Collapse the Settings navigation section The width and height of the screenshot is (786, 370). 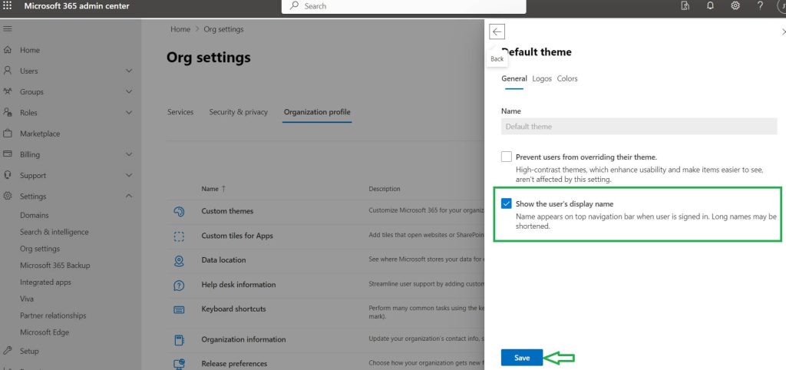tap(128, 197)
